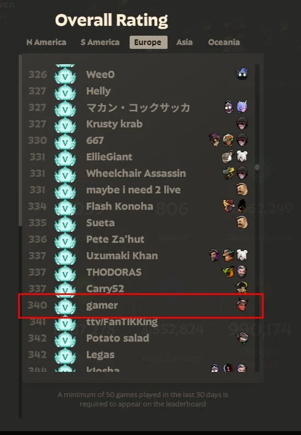
Task: Open the Asia region tab
Action: 185,42
